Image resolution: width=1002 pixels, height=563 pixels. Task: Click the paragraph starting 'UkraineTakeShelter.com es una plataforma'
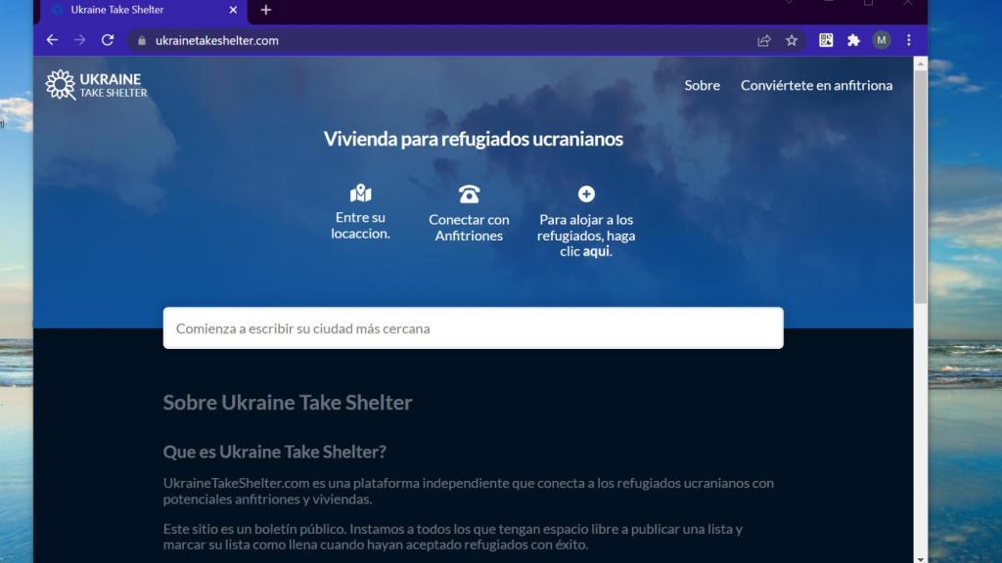(469, 491)
